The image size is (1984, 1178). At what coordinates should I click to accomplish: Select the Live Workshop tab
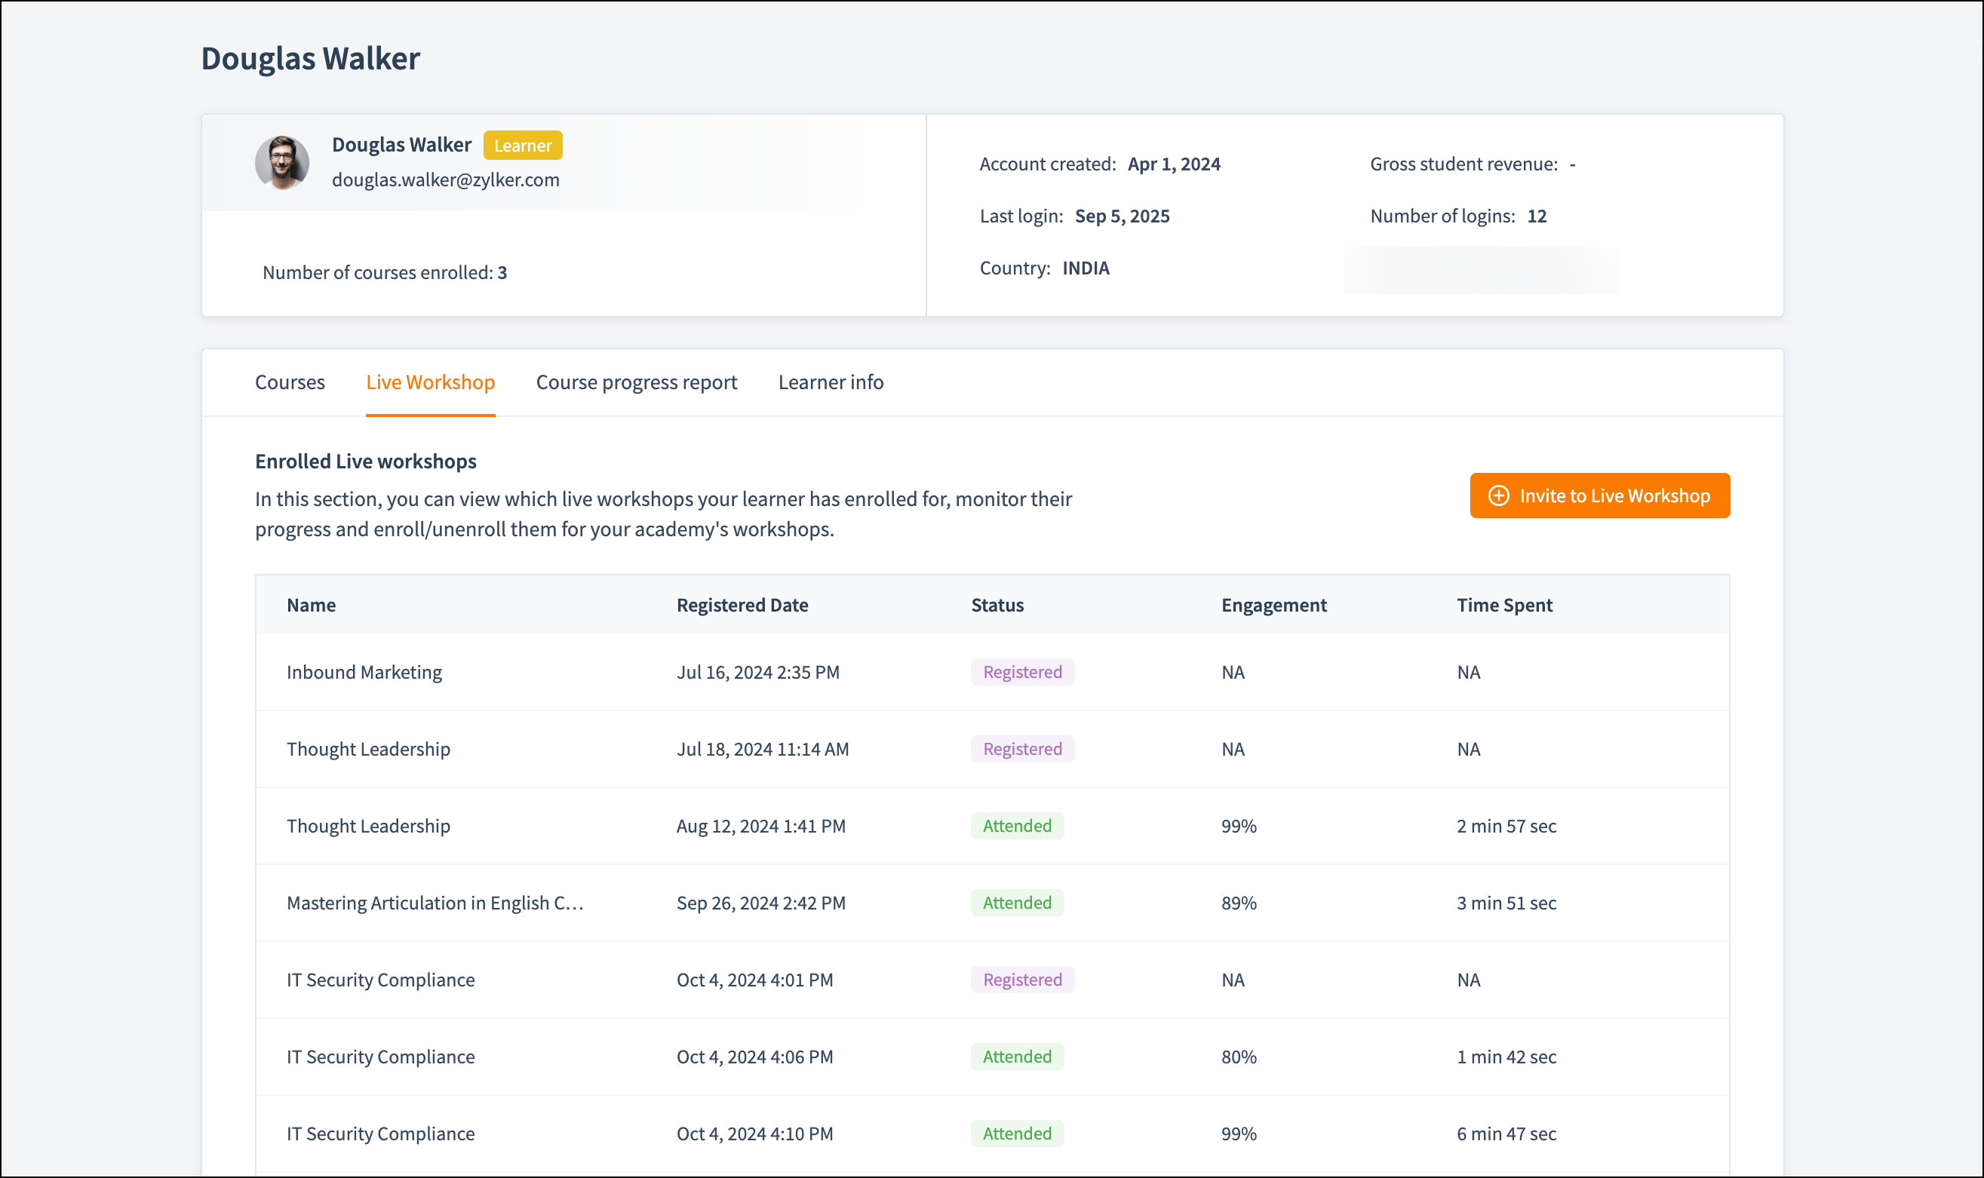[430, 382]
